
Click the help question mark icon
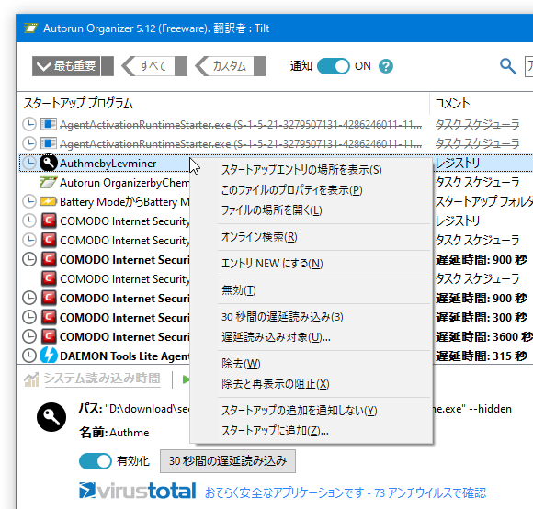tap(386, 66)
